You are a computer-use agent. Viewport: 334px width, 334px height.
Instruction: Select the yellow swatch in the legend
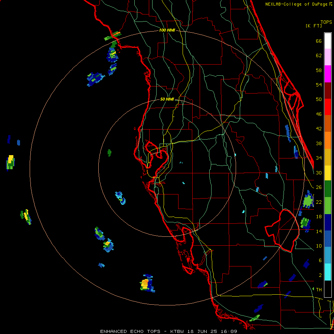coord(328,173)
